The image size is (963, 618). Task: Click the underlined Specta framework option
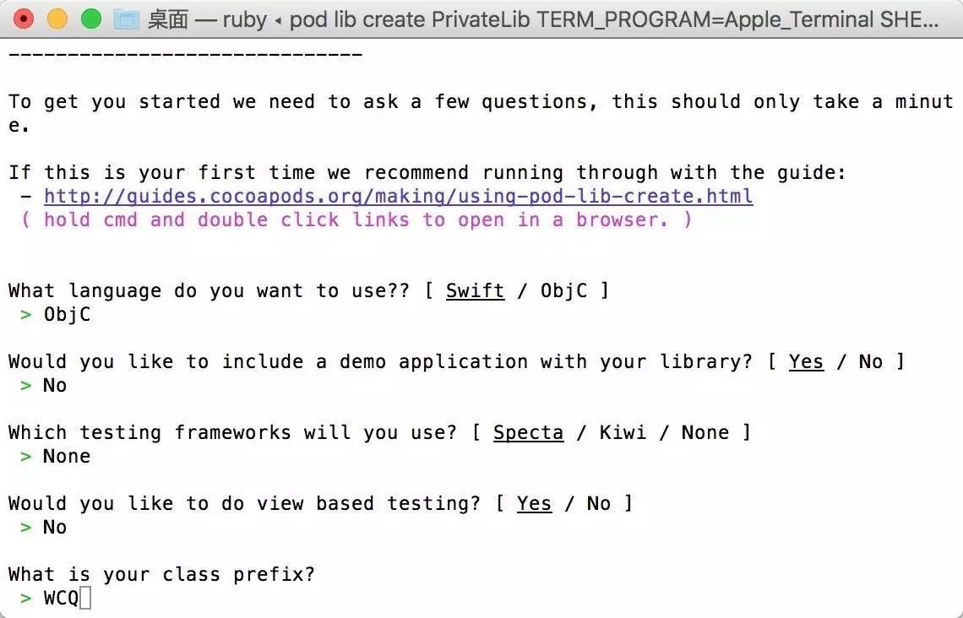click(528, 432)
